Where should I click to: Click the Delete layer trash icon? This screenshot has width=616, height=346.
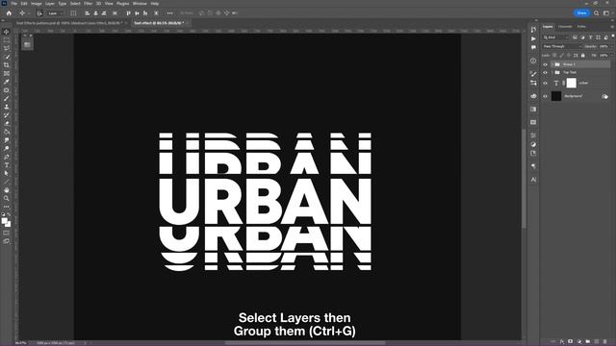[x=605, y=342]
